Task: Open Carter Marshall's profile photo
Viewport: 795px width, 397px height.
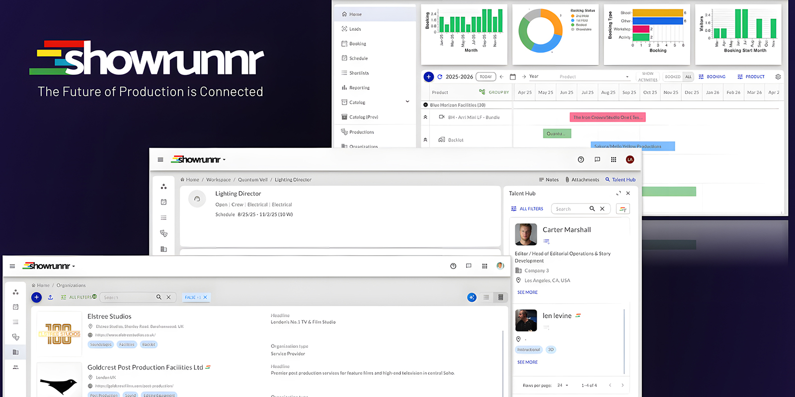Action: [x=526, y=234]
